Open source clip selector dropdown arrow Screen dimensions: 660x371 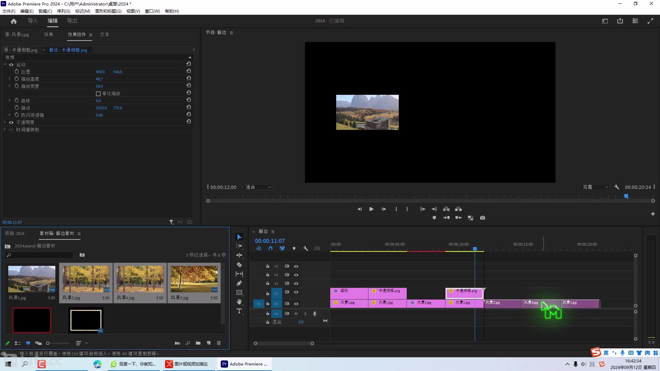[44, 50]
